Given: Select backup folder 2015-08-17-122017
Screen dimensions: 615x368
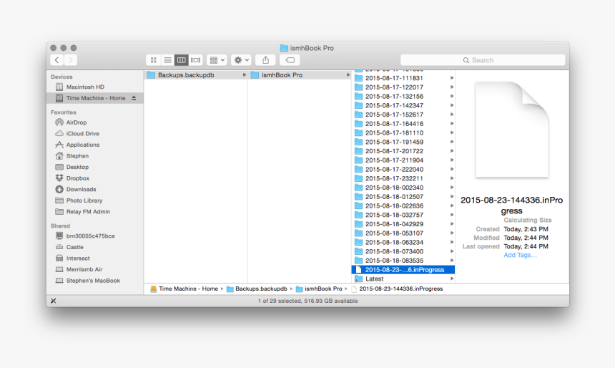Looking at the screenshot, I should (x=403, y=87).
